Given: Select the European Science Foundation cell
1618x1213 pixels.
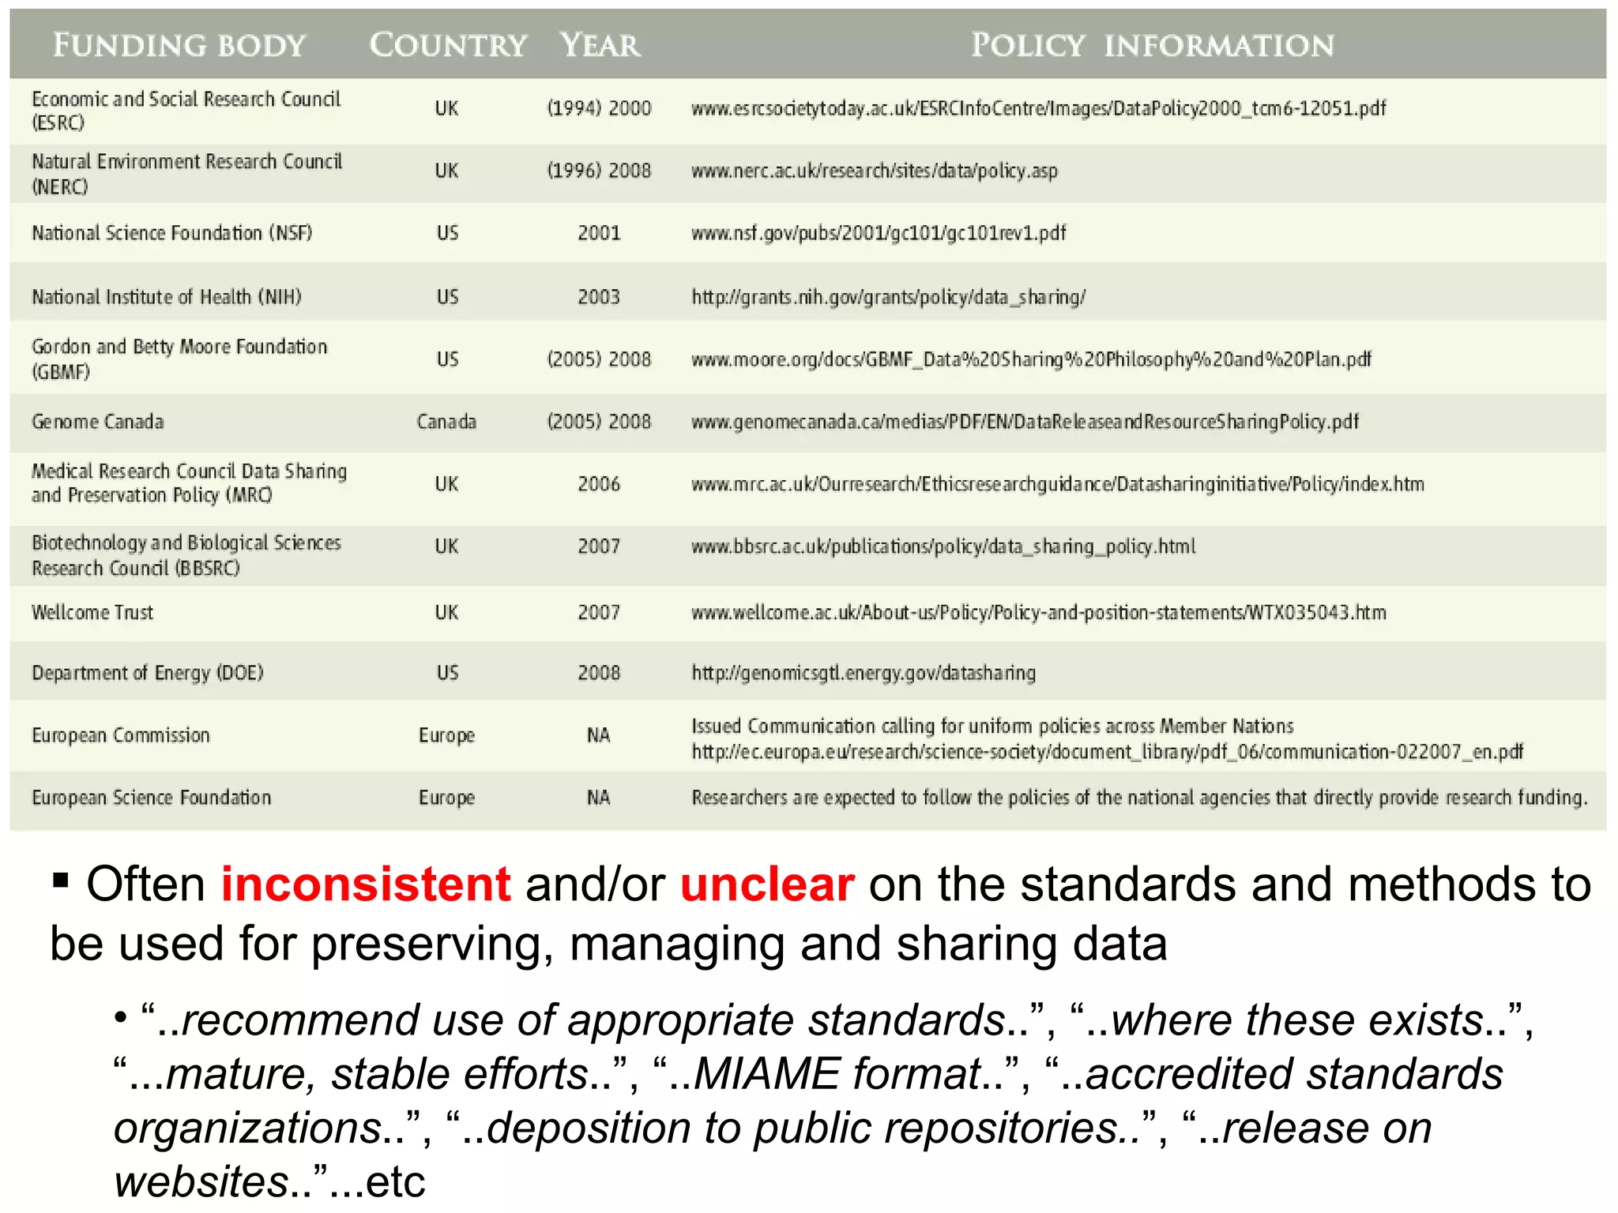Looking at the screenshot, I should pyautogui.click(x=152, y=798).
